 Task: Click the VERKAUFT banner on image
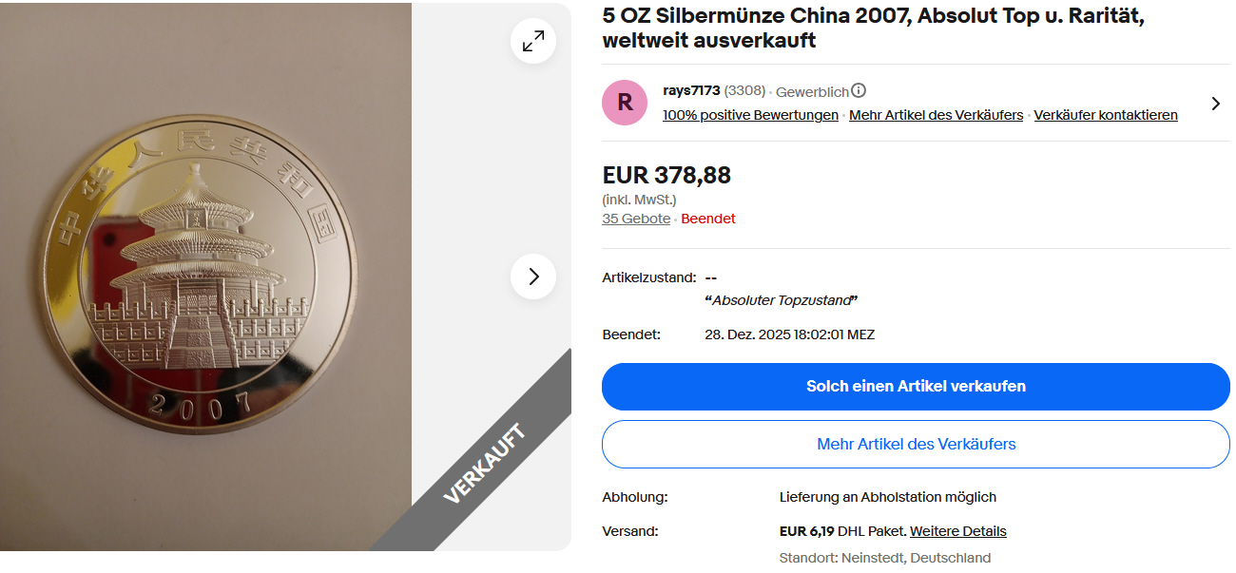pos(485,465)
